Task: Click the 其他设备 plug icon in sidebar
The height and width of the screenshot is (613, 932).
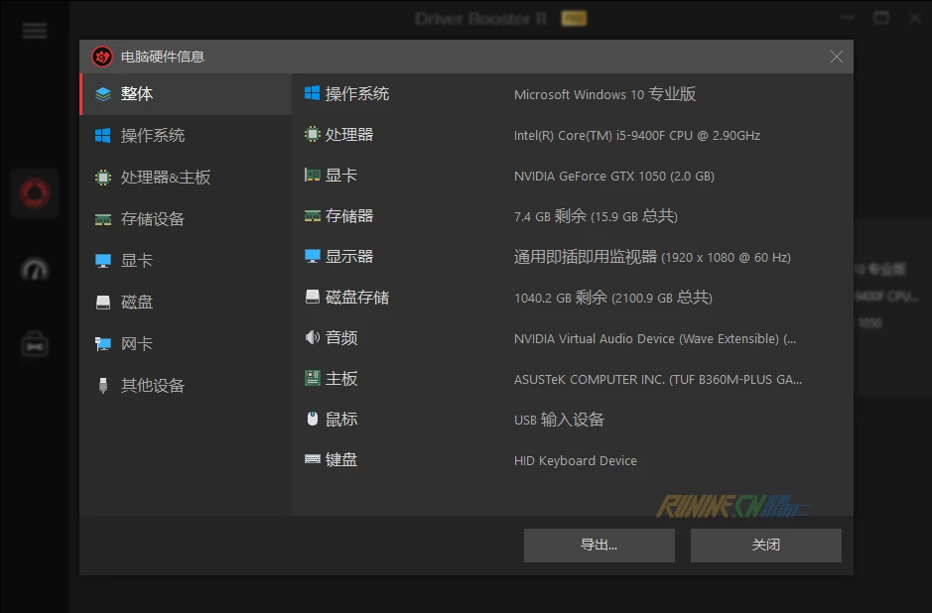Action: (102, 386)
